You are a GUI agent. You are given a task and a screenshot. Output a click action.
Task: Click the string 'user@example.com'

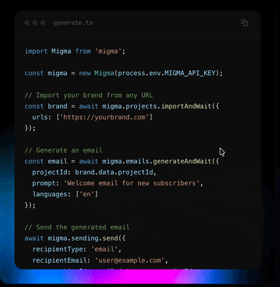pyautogui.click(x=130, y=260)
